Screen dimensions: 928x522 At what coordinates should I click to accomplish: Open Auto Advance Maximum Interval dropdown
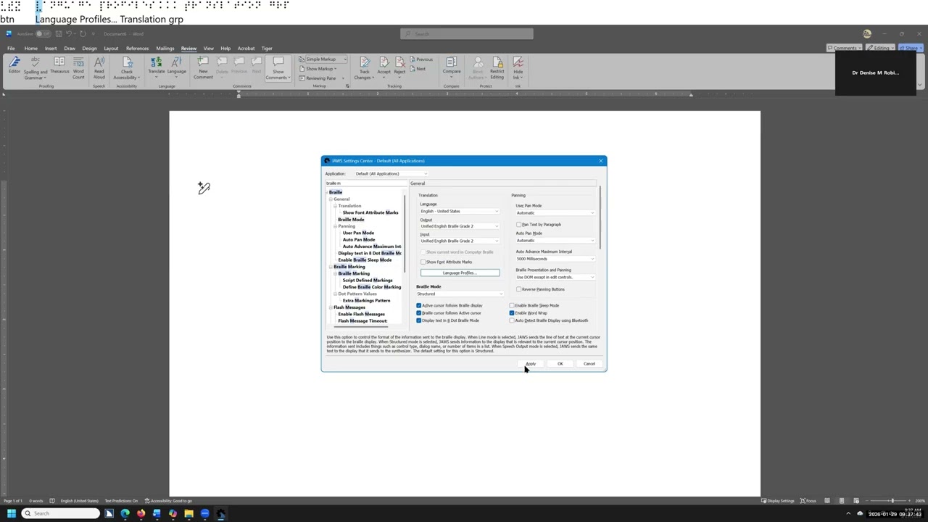pos(555,259)
